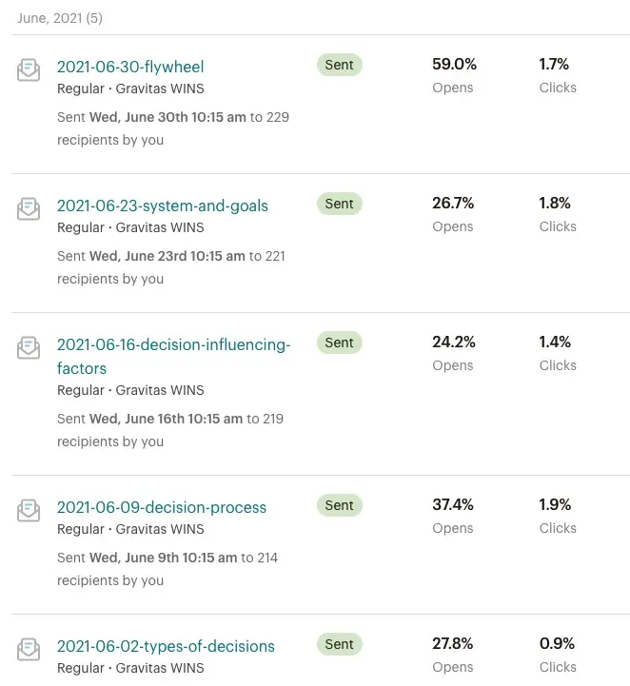Open the 2021-06-16-decision-influencing-factors campaign

tap(173, 345)
